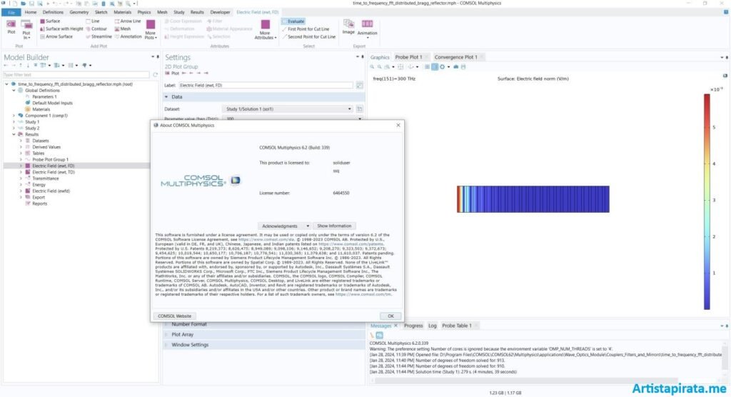The image size is (731, 397).
Task: Click the Plot button in Settings toolbar
Action: pyautogui.click(x=172, y=74)
